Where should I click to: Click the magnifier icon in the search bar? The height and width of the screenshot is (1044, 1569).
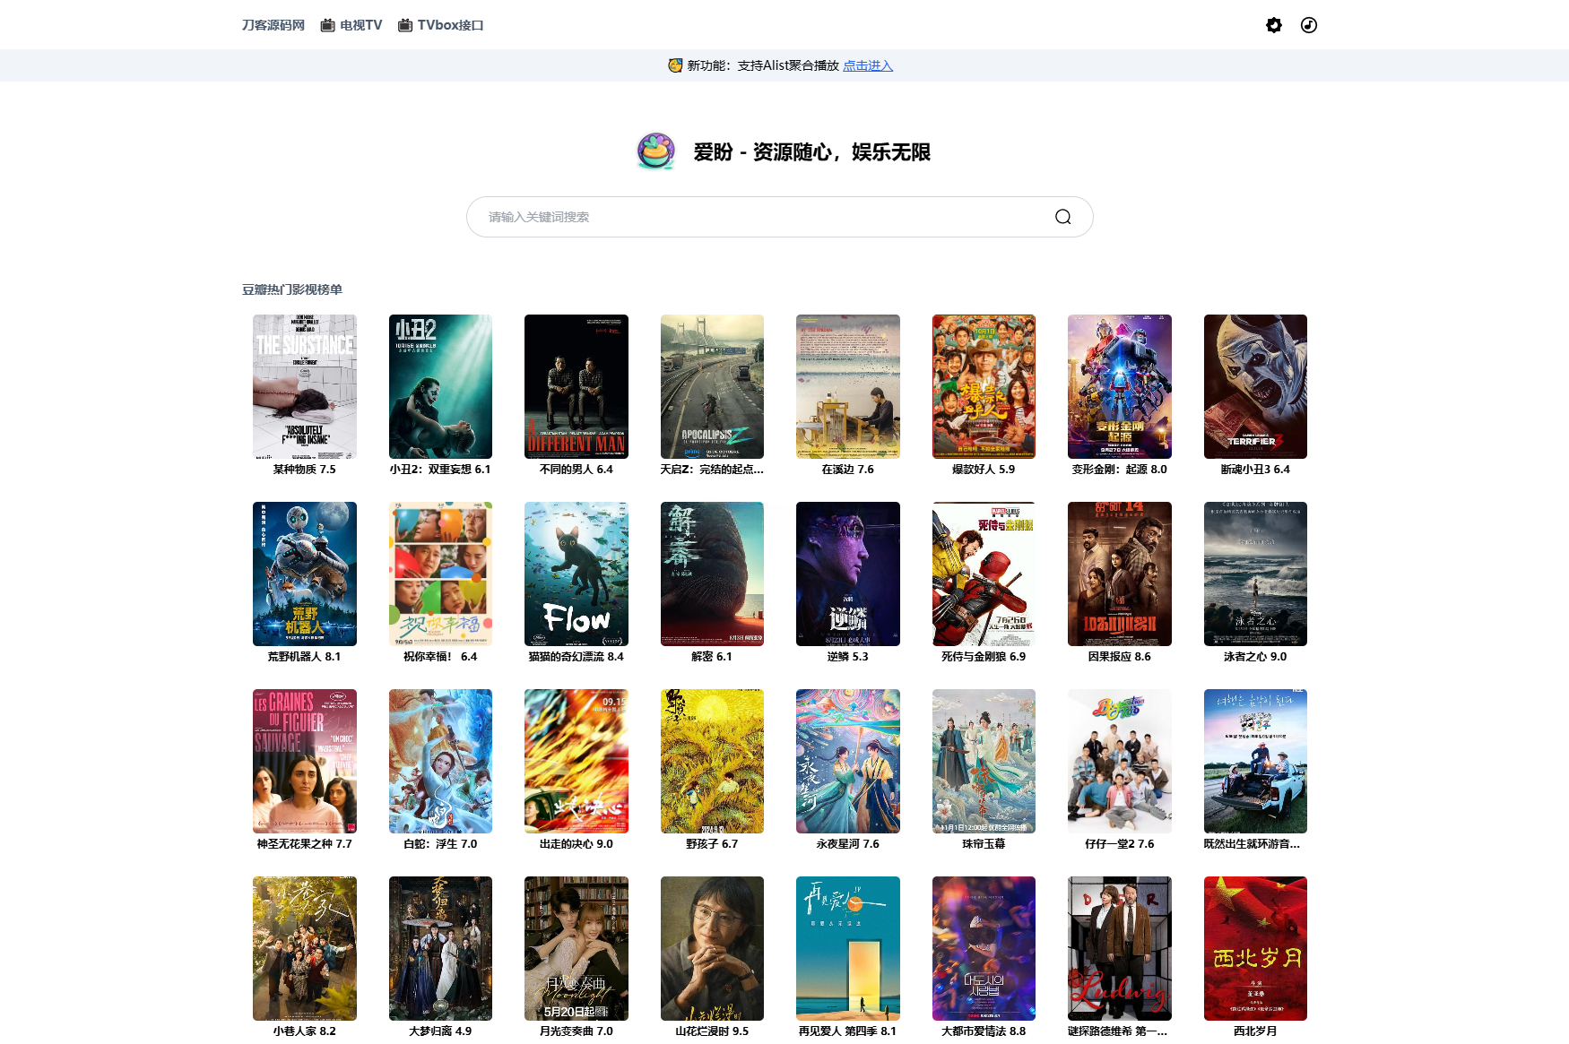1062,216
